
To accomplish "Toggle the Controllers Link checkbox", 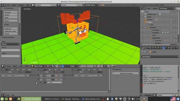I will coord(60,70).
